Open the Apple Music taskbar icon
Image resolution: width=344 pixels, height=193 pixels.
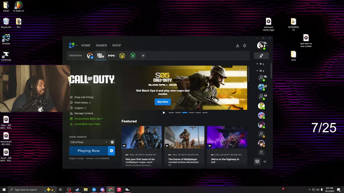tap(119, 190)
